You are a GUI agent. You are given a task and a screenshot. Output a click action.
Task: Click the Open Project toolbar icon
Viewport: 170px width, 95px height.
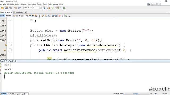pyautogui.click(x=6, y=8)
